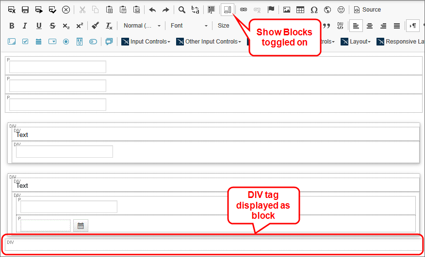Open the Other Input Controls menu
This screenshot has width=425, height=257.
209,42
